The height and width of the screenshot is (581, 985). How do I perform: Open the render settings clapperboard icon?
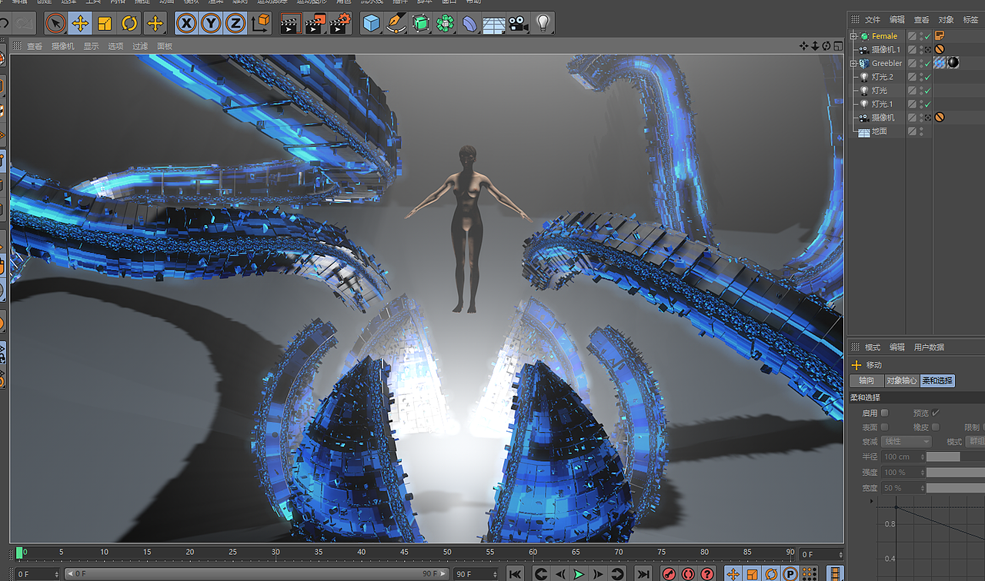[340, 23]
